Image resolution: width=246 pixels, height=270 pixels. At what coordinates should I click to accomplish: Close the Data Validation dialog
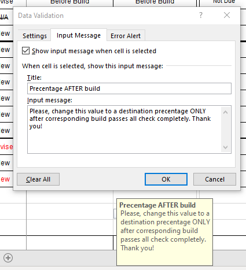[x=227, y=15]
